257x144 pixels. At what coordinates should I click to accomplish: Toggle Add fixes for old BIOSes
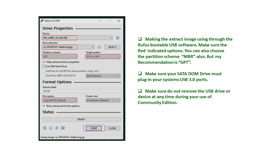(44, 71)
